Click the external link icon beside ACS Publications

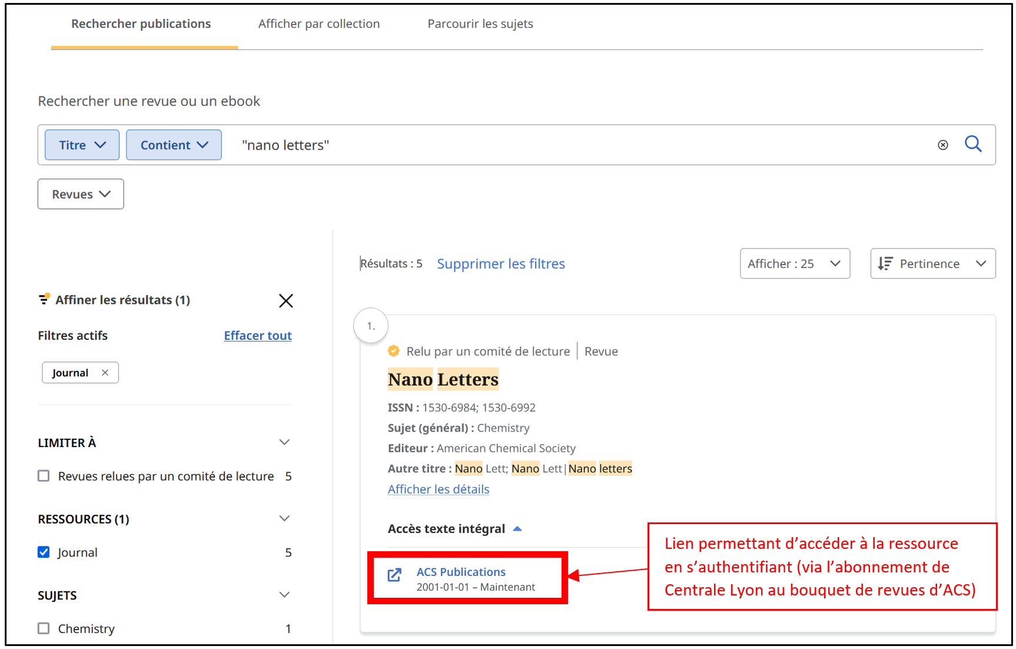point(395,575)
